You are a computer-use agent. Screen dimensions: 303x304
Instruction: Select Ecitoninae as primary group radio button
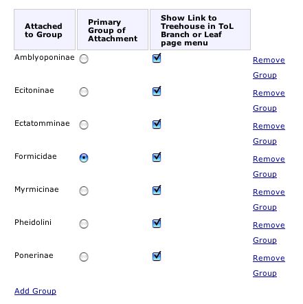[x=84, y=91]
